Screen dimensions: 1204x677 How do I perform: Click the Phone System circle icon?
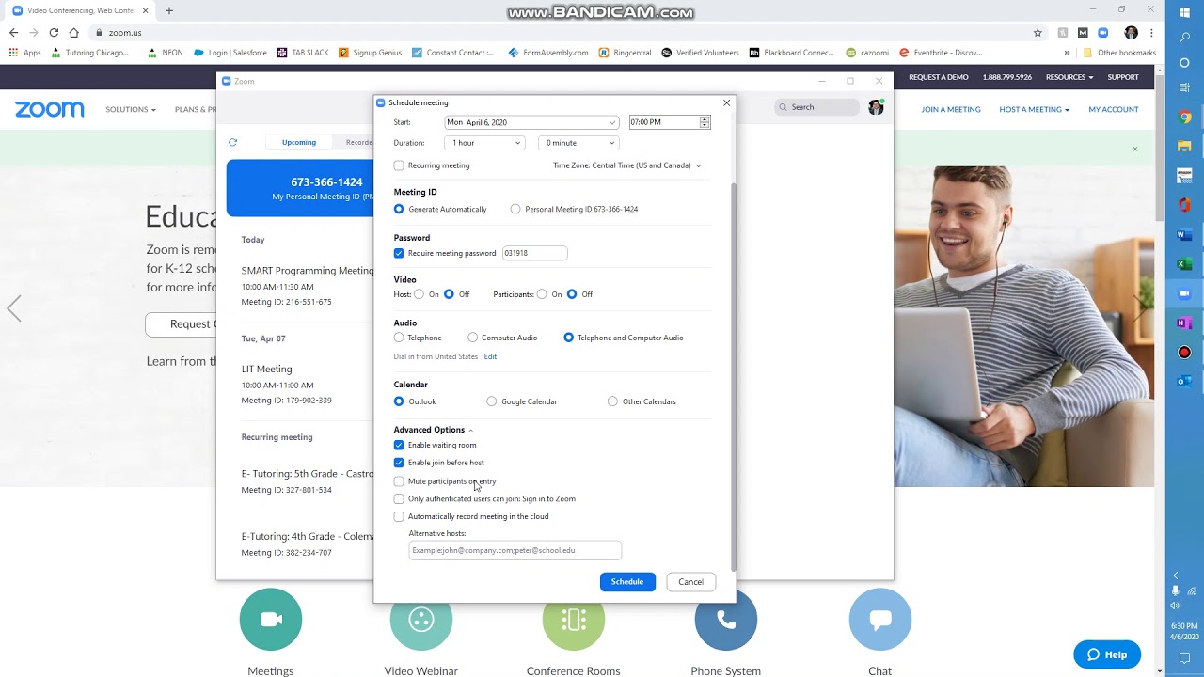[726, 619]
